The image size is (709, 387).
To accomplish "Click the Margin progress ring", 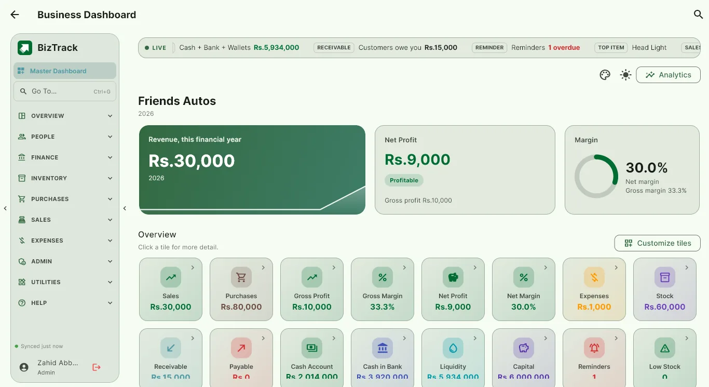I will pos(596,176).
